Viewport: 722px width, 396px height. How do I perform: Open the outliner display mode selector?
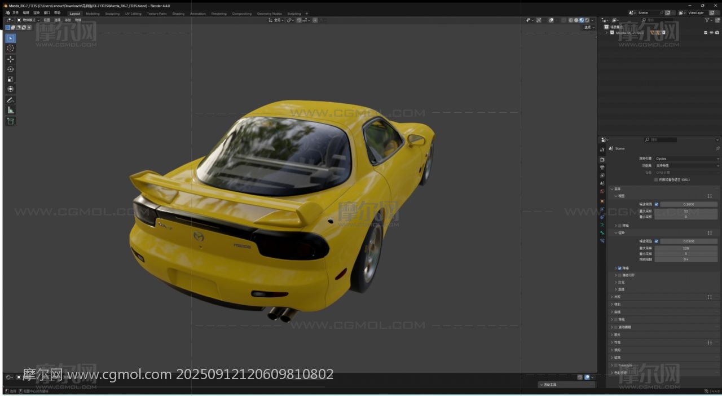(617, 20)
